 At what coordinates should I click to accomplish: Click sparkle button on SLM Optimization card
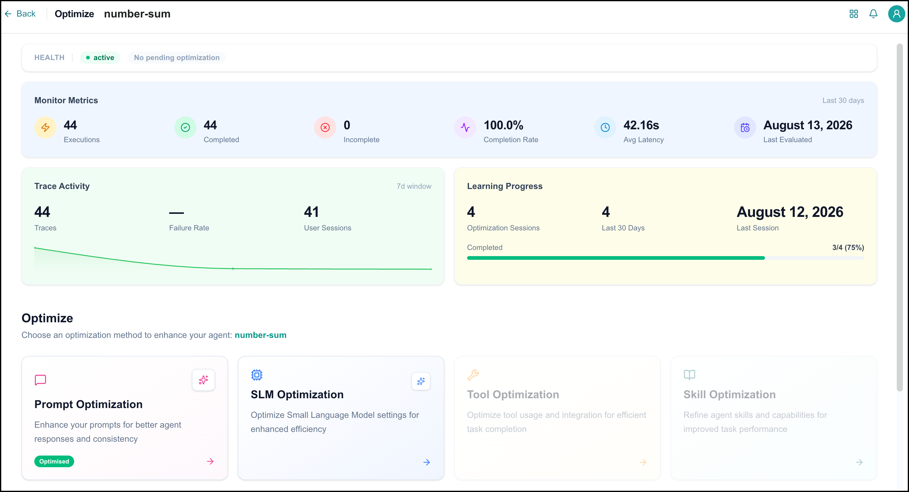420,381
